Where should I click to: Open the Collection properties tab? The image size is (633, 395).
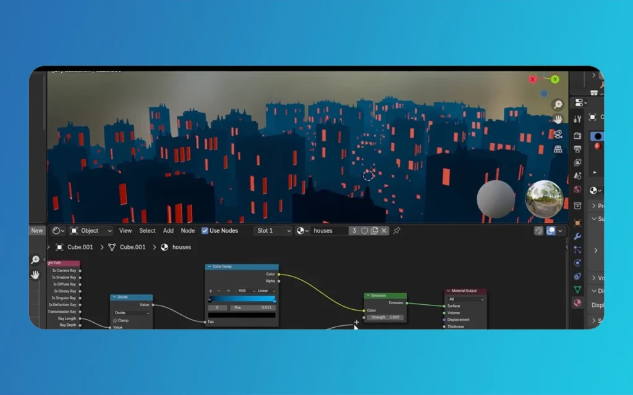point(577,206)
